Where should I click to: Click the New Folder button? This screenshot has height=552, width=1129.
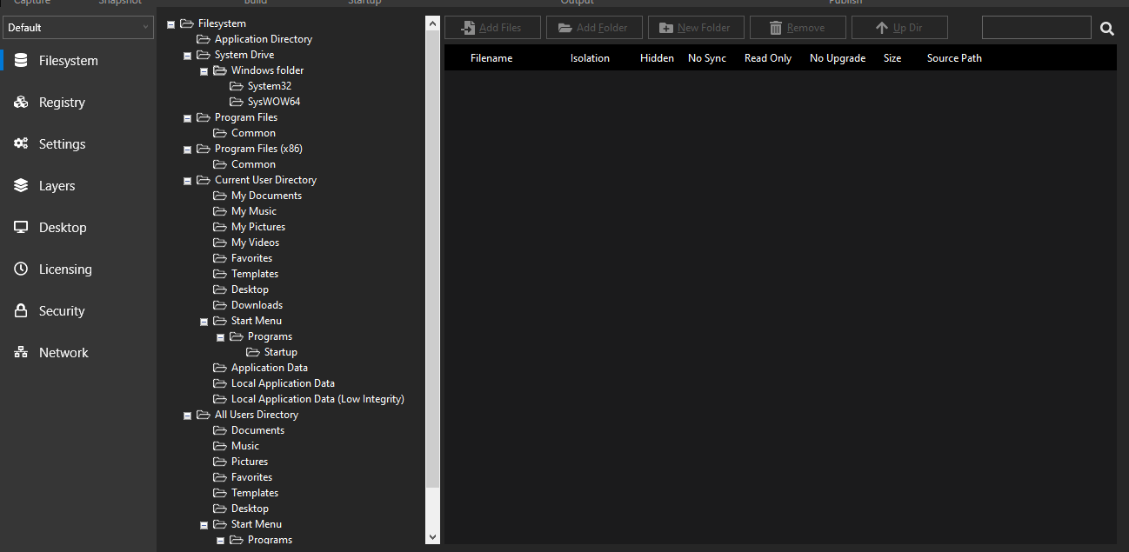(696, 27)
